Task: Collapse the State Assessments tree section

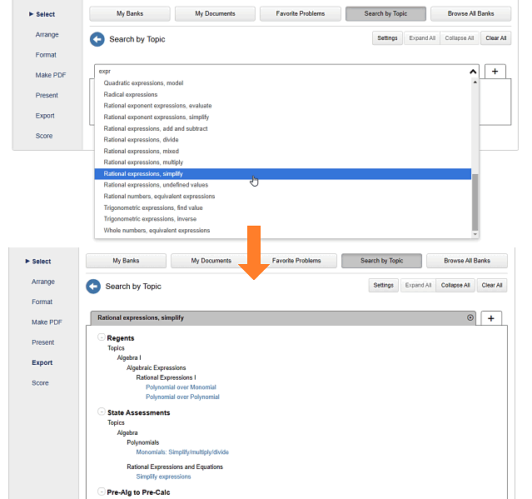Action: click(101, 412)
